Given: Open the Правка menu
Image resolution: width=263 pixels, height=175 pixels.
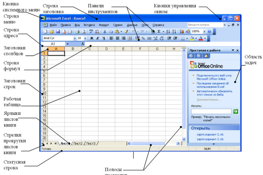Looking at the screenshot, I should point(66,25).
